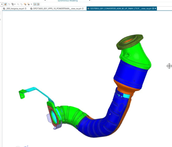This screenshot has width=172, height=147.
Task: Select the dark green top flange
Action: tap(129, 42)
